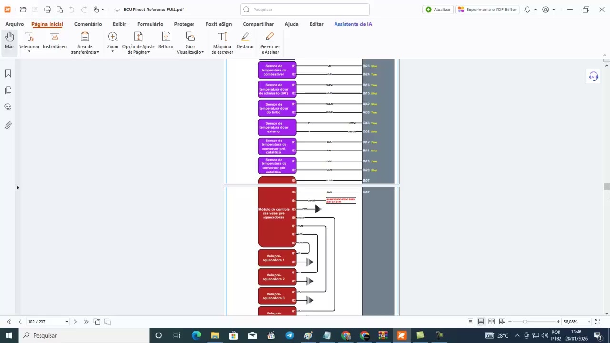Expand the Selecionar tool dropdown arrow
Screen dimensions: 610x343
29,52
